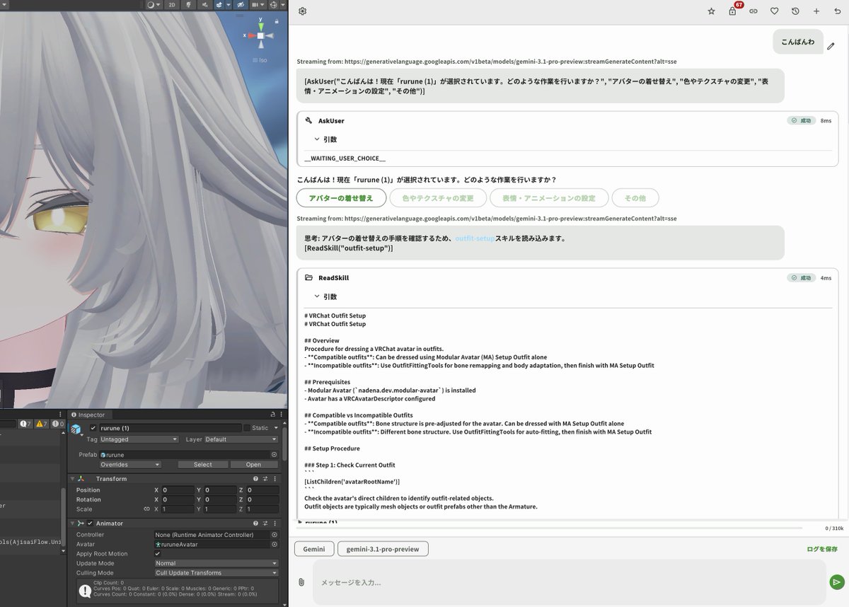Toggle constrained proportions link on Scale
849x607 pixels.
tap(146, 509)
